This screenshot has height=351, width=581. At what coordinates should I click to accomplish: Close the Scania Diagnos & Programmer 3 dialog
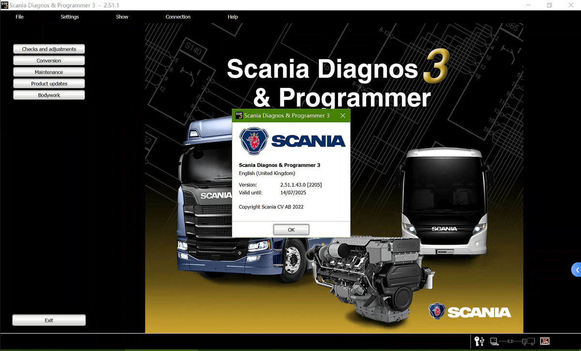[343, 116]
